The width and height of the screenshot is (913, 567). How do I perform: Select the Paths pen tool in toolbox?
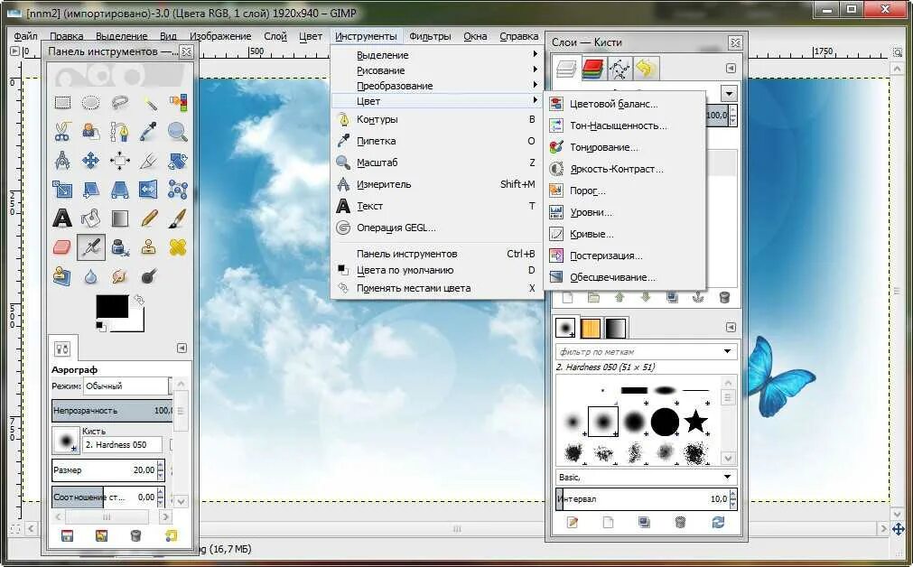(120, 132)
